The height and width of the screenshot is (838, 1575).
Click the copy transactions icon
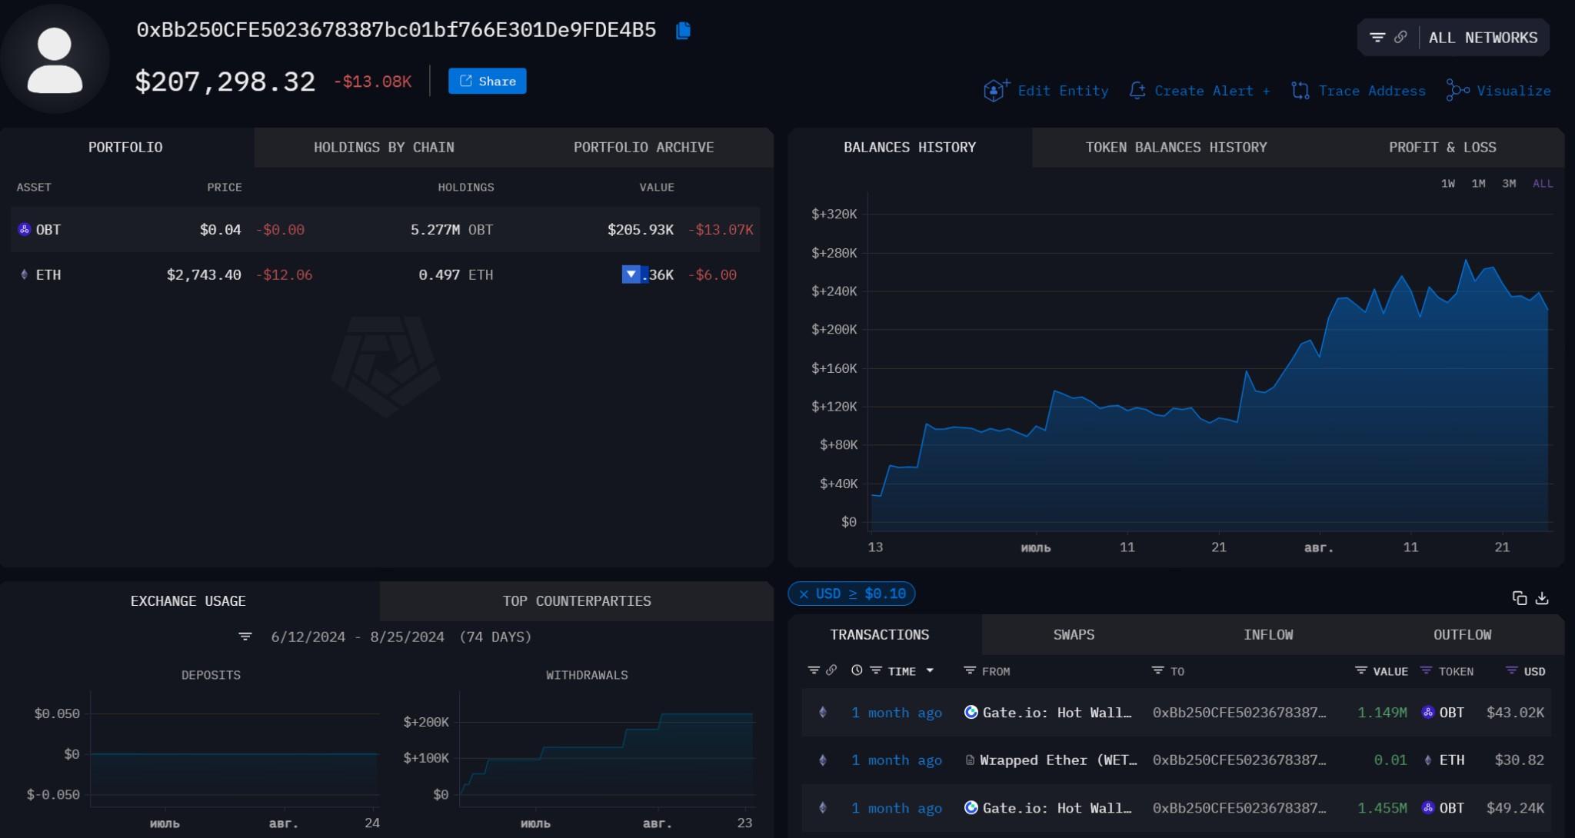[1520, 598]
